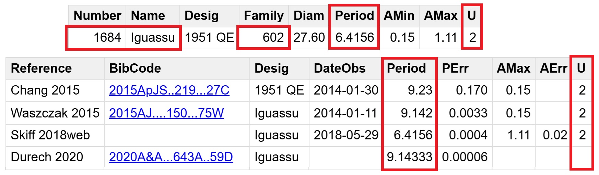
Task: Click the Name column header
Action: click(148, 16)
